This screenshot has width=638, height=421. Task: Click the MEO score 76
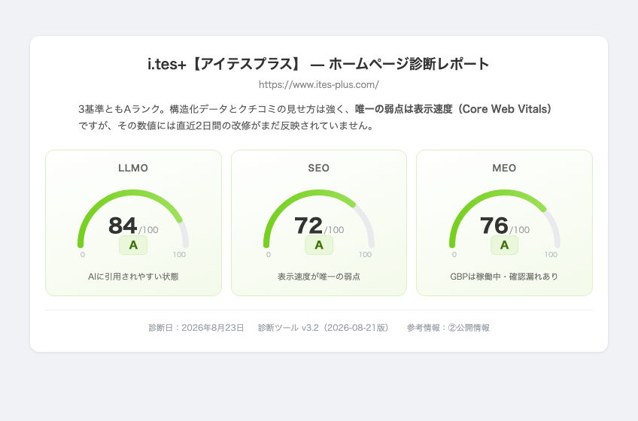494,226
